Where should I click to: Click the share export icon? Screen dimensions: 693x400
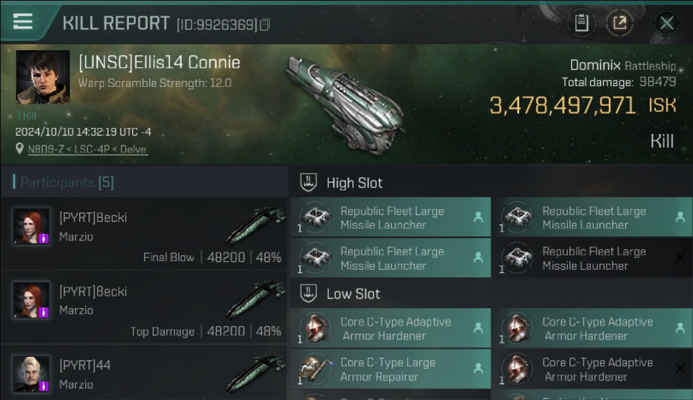click(x=619, y=23)
